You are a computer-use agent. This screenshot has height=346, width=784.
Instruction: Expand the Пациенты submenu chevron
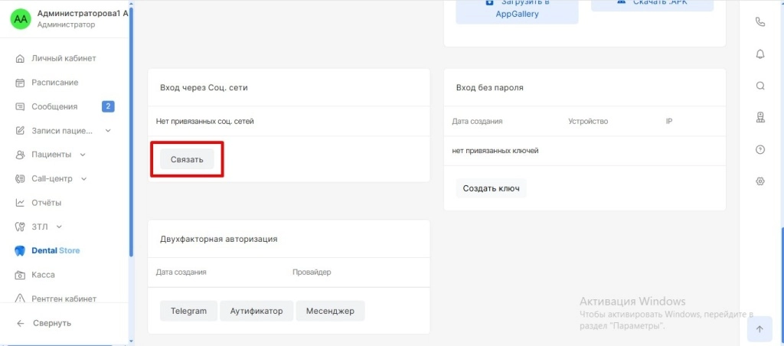tap(83, 155)
